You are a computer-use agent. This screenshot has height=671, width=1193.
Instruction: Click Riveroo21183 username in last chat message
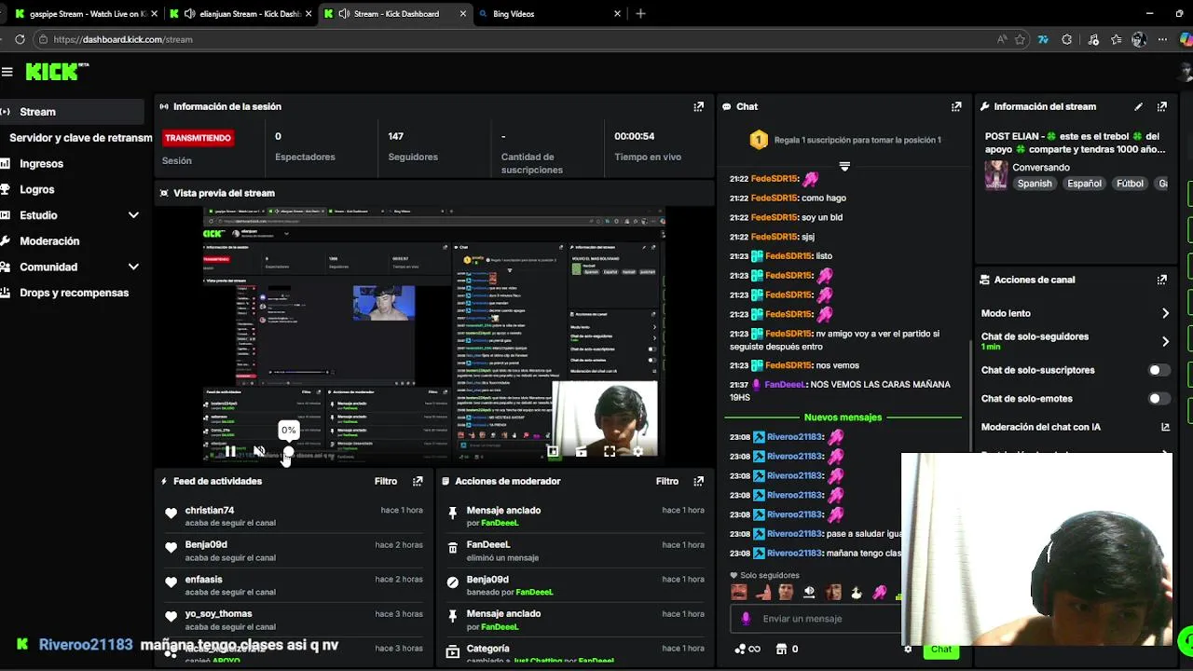[795, 554]
